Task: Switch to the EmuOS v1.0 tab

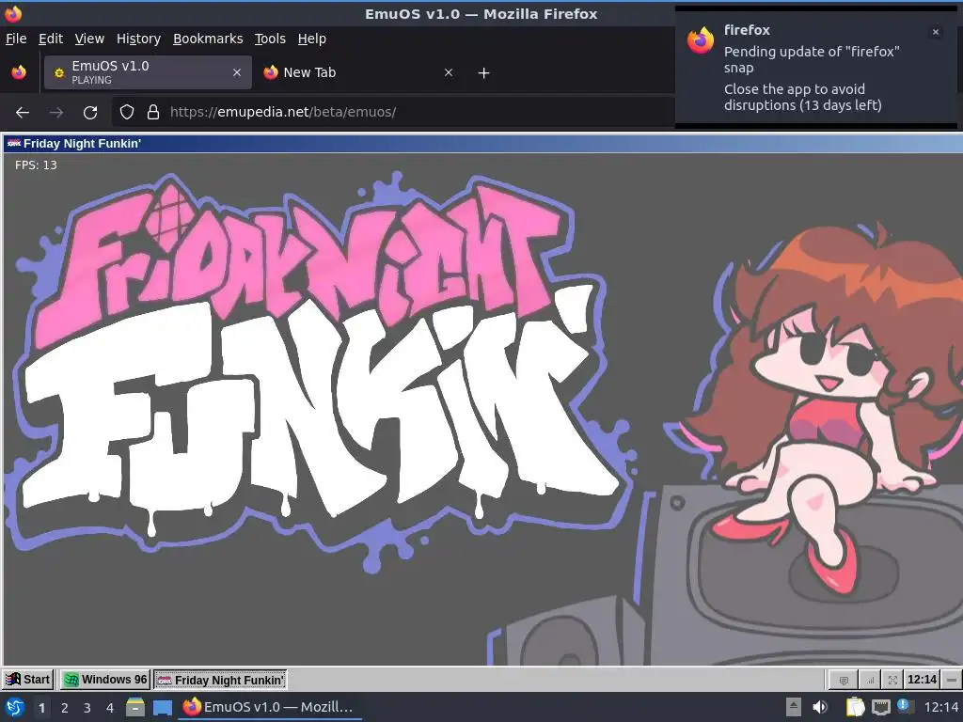Action: tap(148, 72)
